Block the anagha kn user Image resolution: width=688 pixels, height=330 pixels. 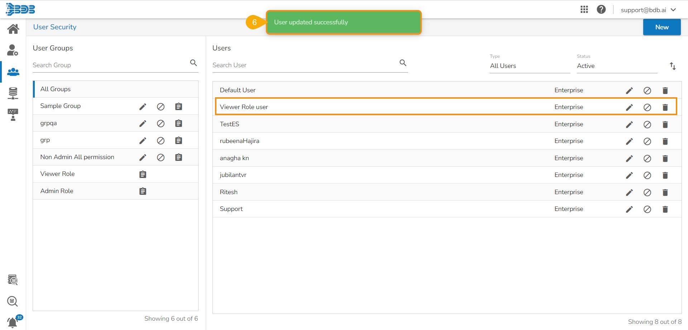click(x=647, y=159)
